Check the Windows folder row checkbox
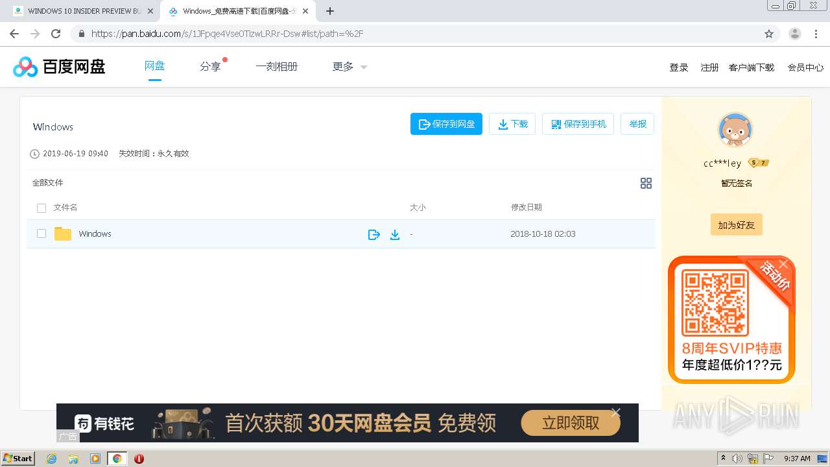 [x=41, y=233]
